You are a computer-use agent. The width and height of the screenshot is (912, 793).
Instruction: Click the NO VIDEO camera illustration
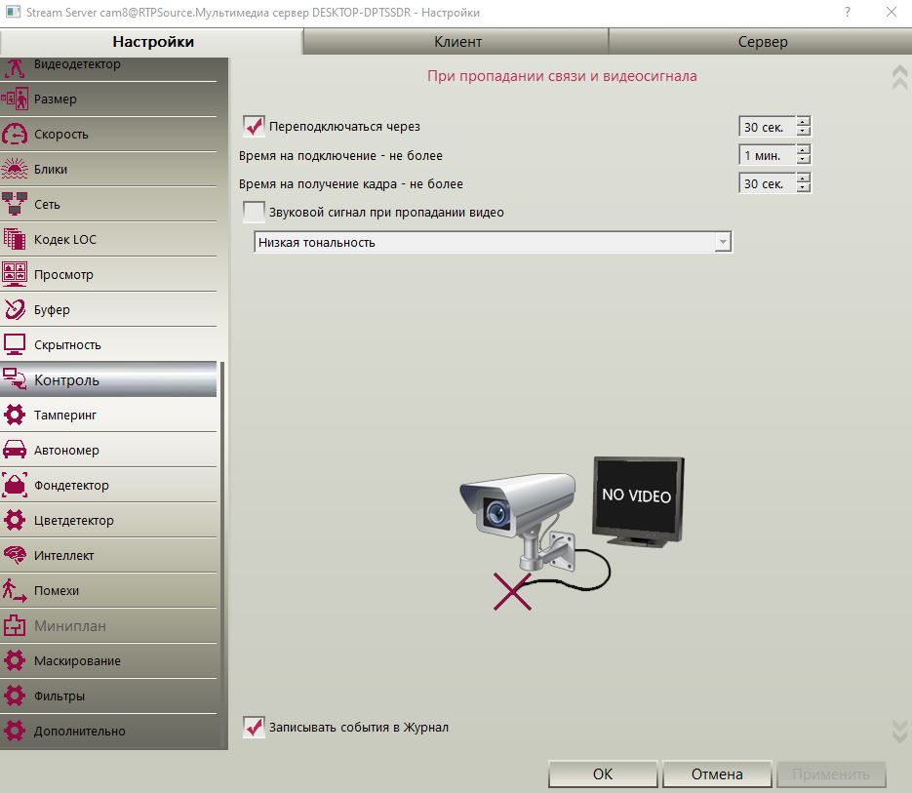(572, 533)
